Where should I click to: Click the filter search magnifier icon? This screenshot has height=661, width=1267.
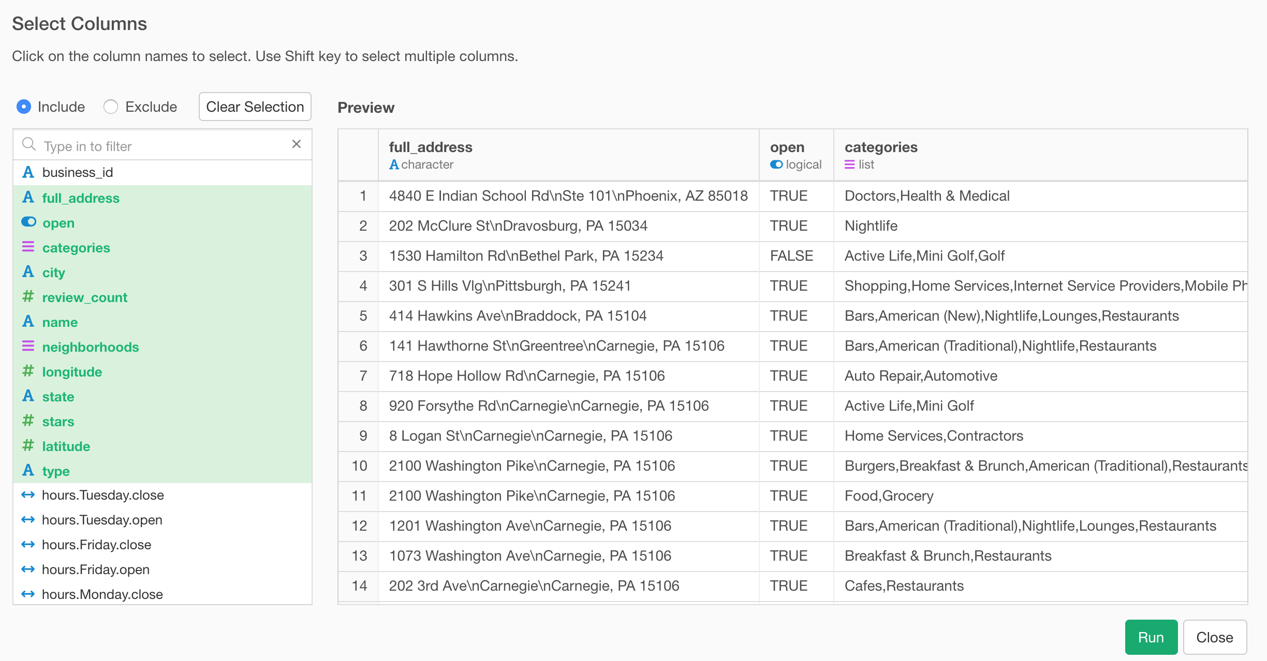click(29, 144)
